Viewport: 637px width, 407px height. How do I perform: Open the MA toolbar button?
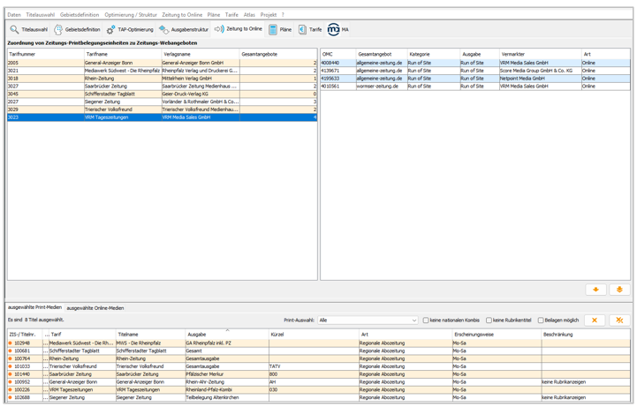pos(333,30)
